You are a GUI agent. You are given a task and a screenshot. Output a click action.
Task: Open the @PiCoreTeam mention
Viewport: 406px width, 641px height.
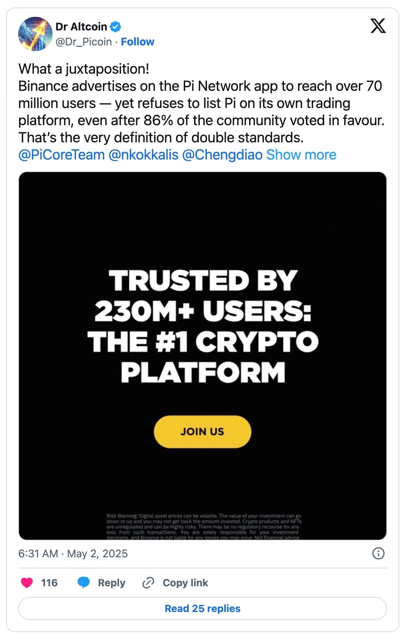(61, 155)
